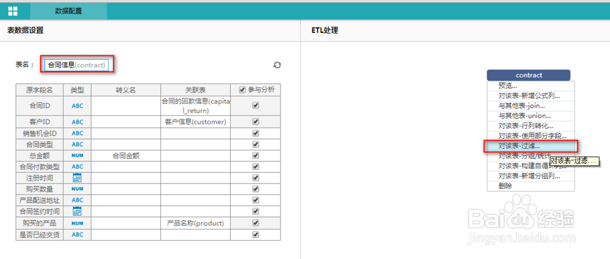Uncheck the 参与分析 box in the 总金额 row

(256, 155)
